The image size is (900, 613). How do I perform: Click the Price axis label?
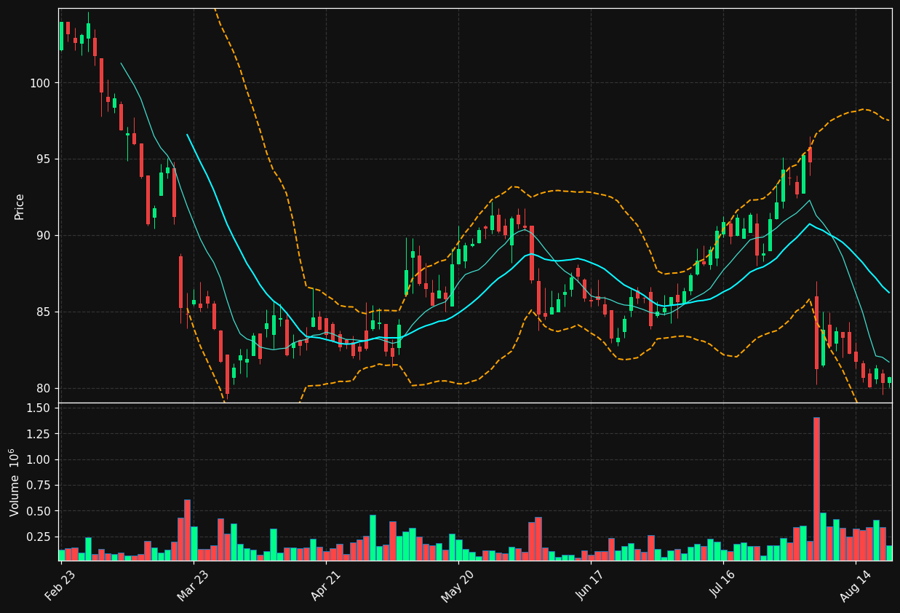20,206
